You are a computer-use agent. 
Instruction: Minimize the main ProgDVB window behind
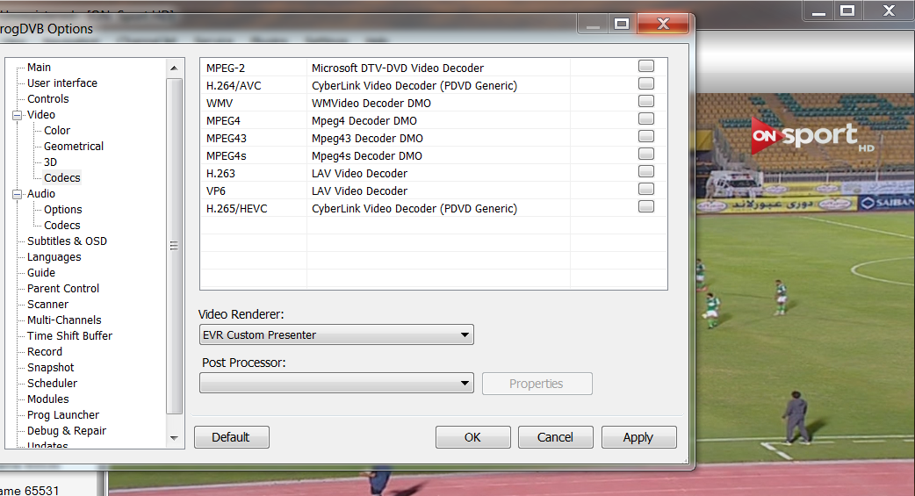coord(818,11)
